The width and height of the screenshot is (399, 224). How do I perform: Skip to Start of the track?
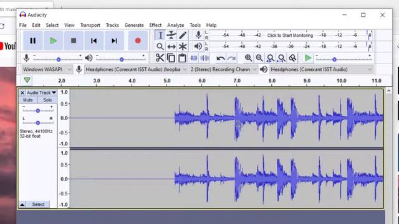point(94,40)
